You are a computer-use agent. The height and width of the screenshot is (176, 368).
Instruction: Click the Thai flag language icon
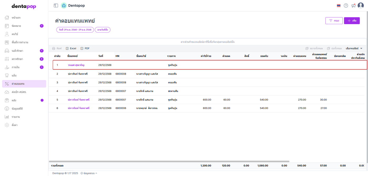pos(339,6)
